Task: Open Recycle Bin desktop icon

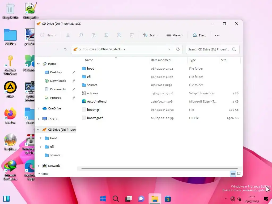Action: [x=10, y=11]
